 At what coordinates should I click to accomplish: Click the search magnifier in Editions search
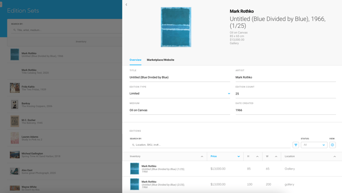coord(133,145)
